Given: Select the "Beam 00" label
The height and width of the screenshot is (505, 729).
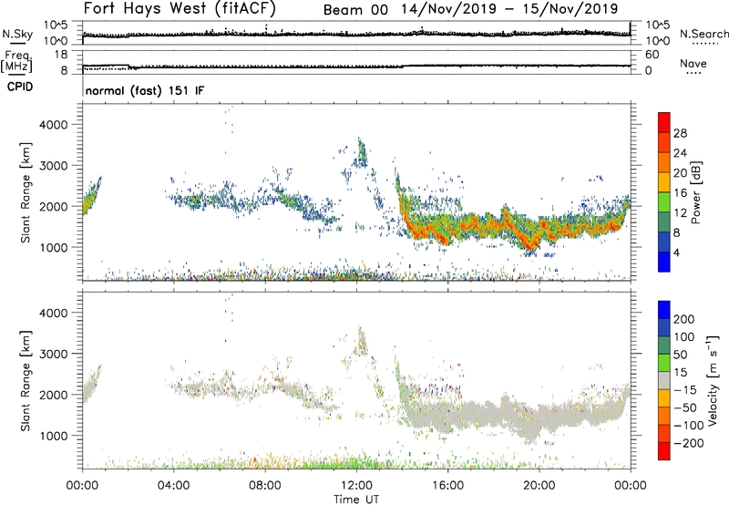Looking at the screenshot, I should coord(355,10).
